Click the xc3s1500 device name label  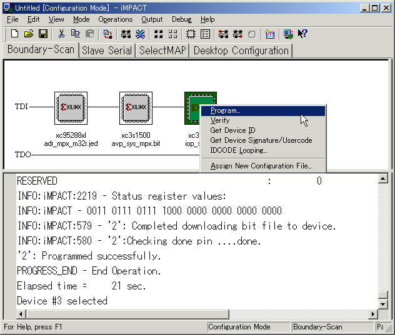(136, 135)
